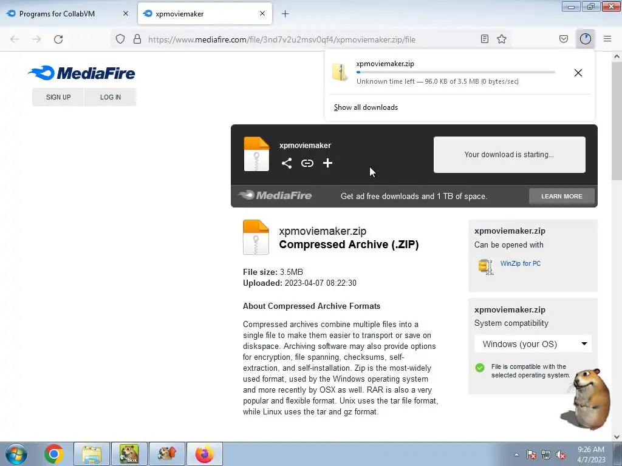The width and height of the screenshot is (622, 466).
Task: Click the share icon under xpmoviemaker
Action: 287,163
